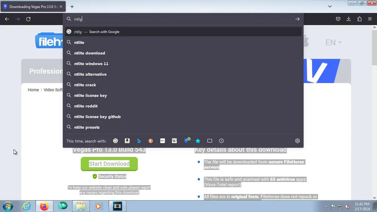Search this time with Amazon
Screen dimensions: 377x212
pos(127,141)
